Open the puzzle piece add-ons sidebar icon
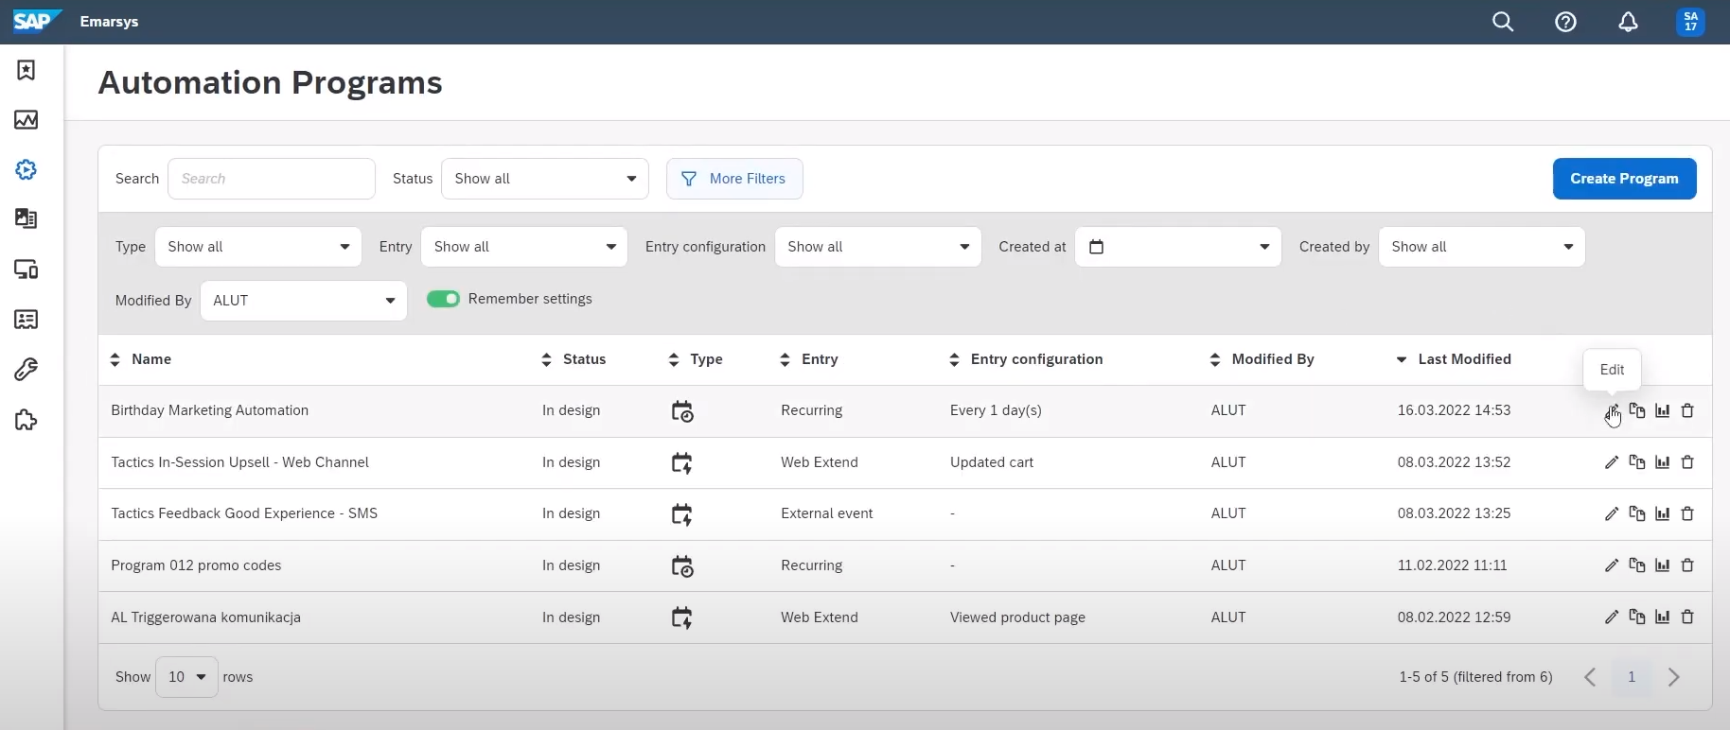 (26, 420)
